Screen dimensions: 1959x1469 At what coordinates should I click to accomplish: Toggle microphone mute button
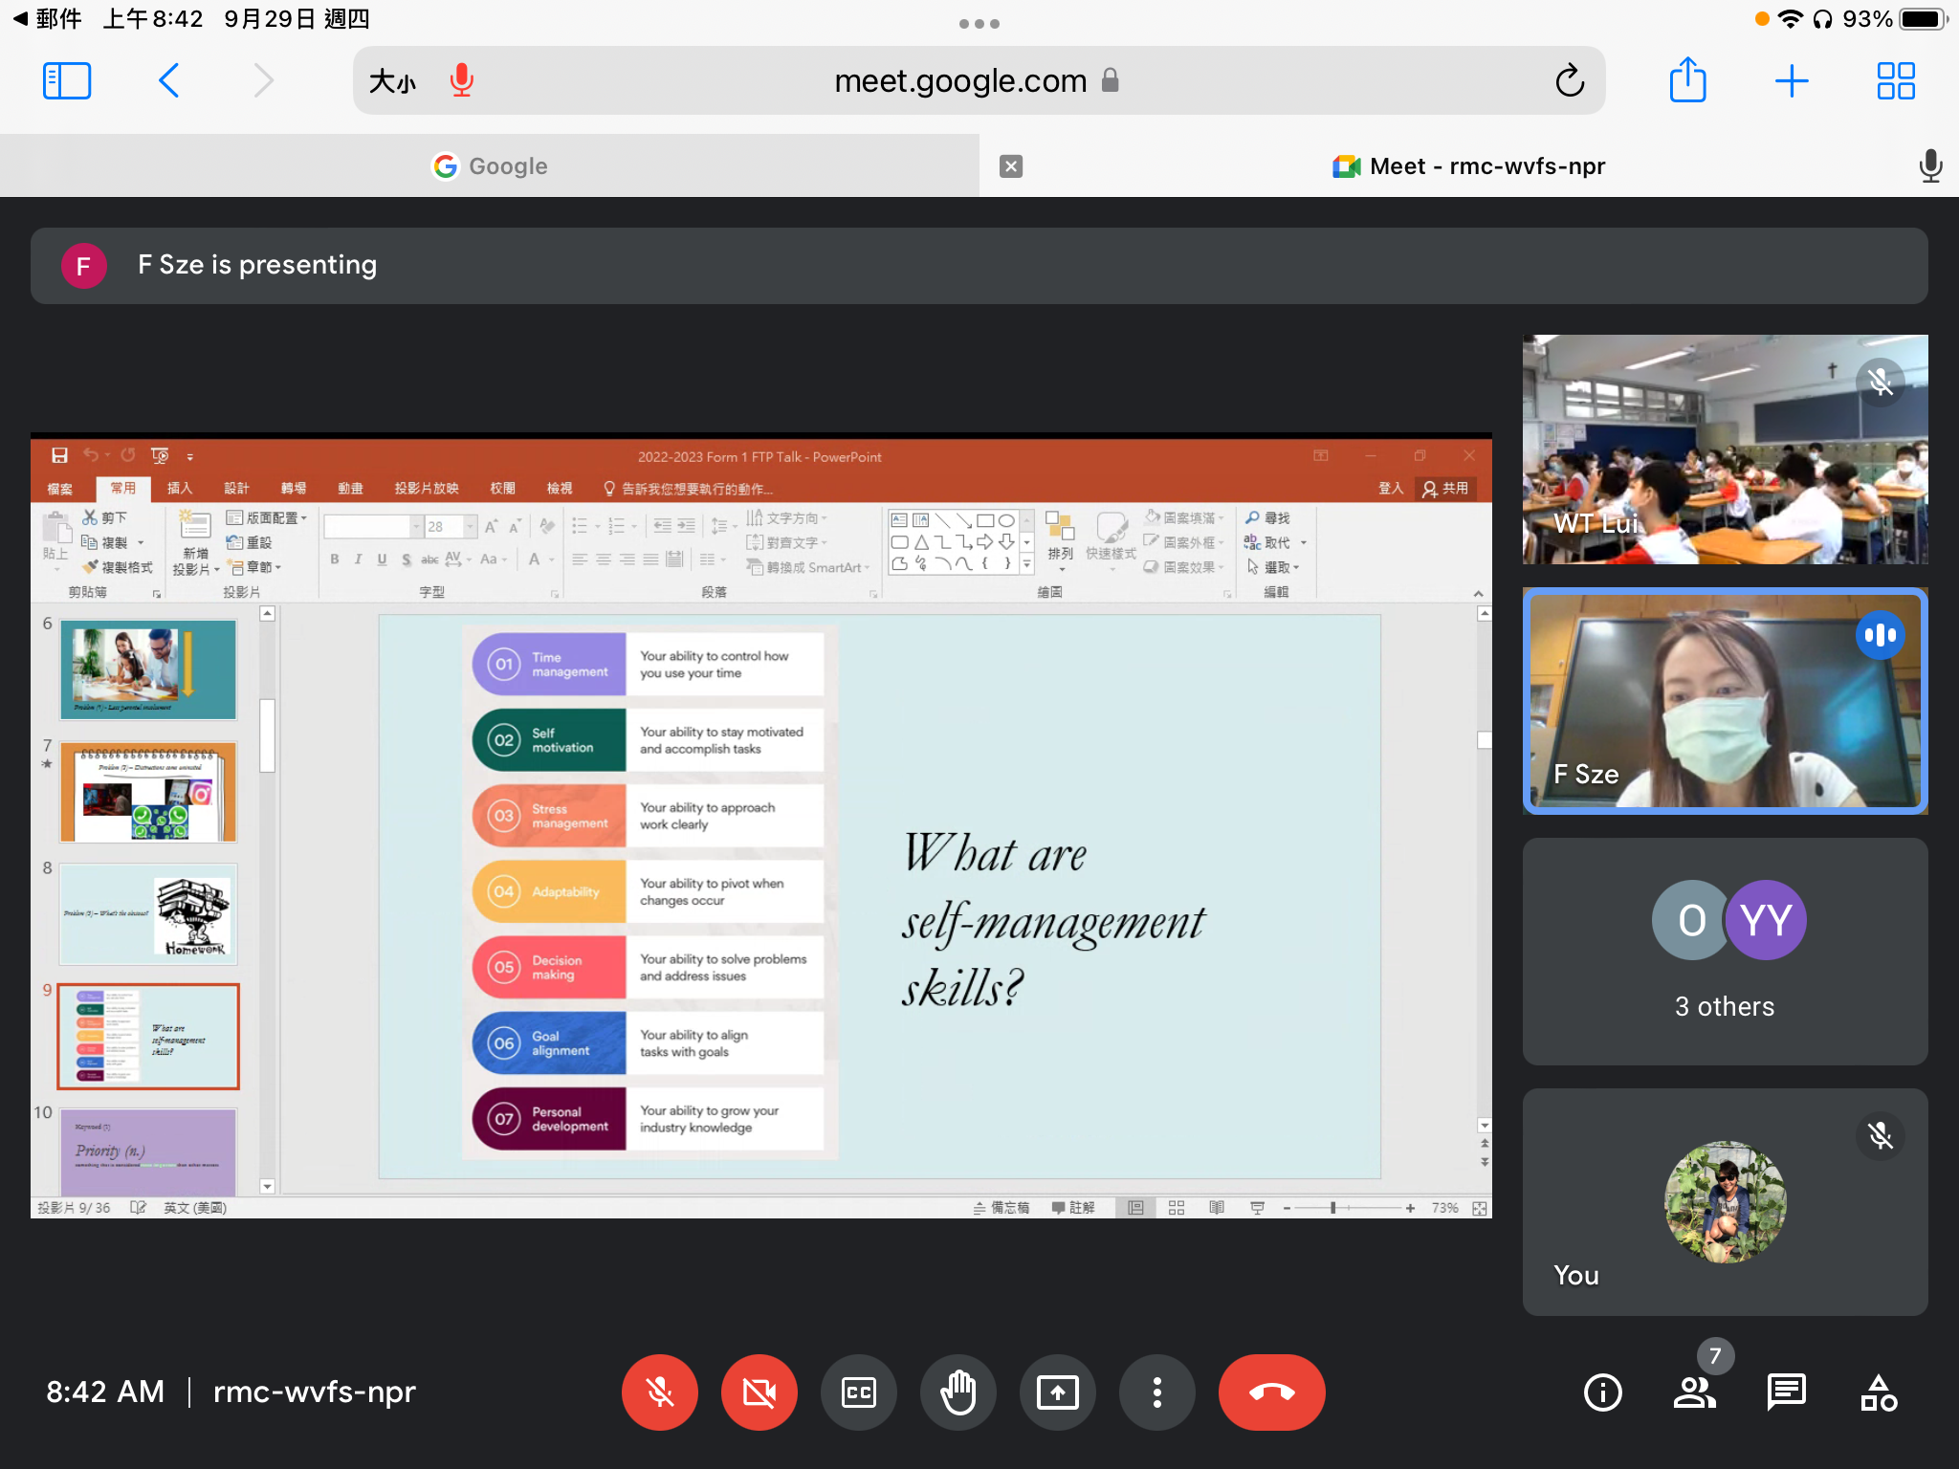point(660,1392)
